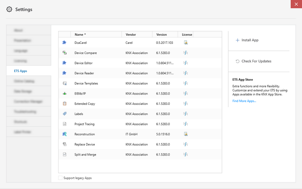The height and width of the screenshot is (189, 302).
Task: Sort apps by Version column header
Action: (162, 34)
